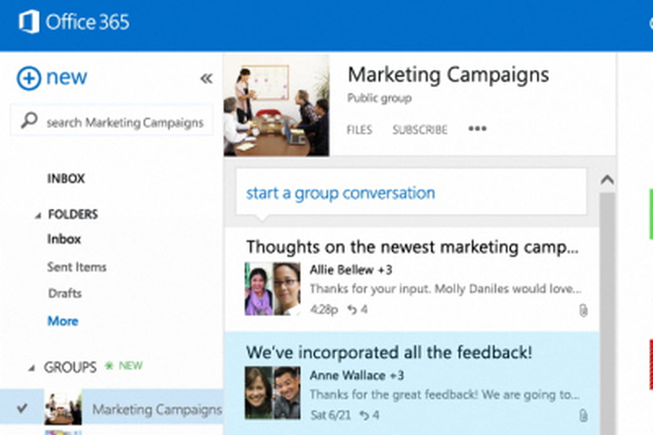Screen dimensions: 653x435
Task: Collapse the FOLDERS tree section
Action: 38,215
